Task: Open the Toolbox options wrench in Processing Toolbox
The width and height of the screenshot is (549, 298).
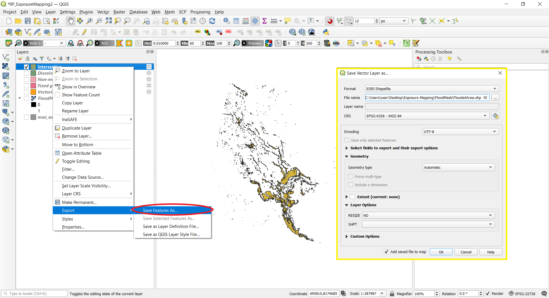Action: click(460, 58)
